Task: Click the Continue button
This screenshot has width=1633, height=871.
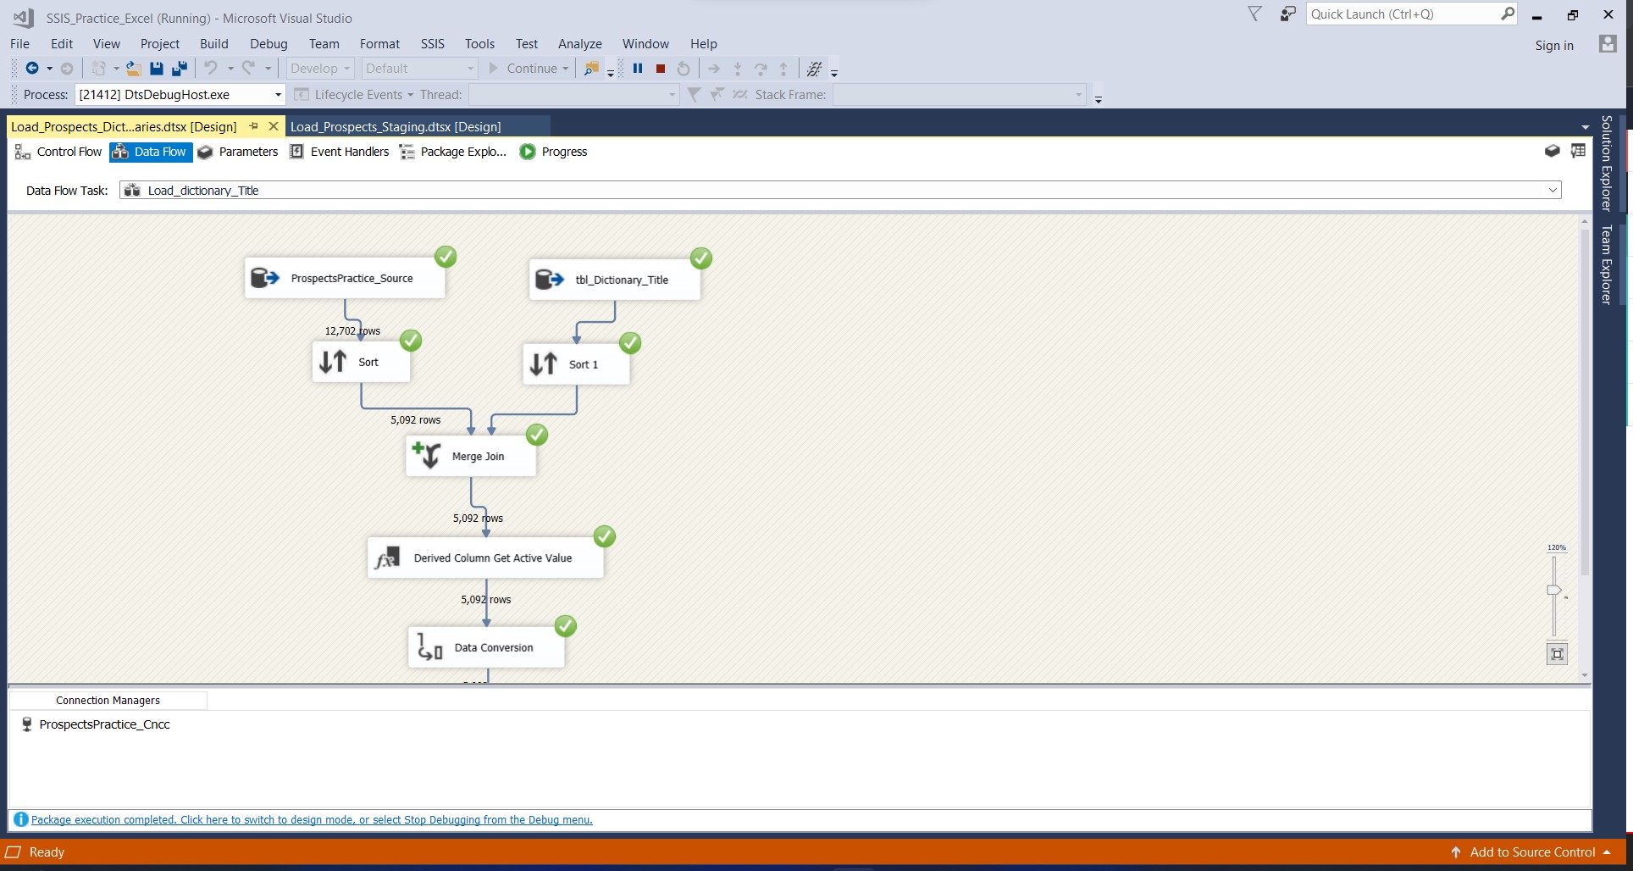Action: tap(523, 69)
